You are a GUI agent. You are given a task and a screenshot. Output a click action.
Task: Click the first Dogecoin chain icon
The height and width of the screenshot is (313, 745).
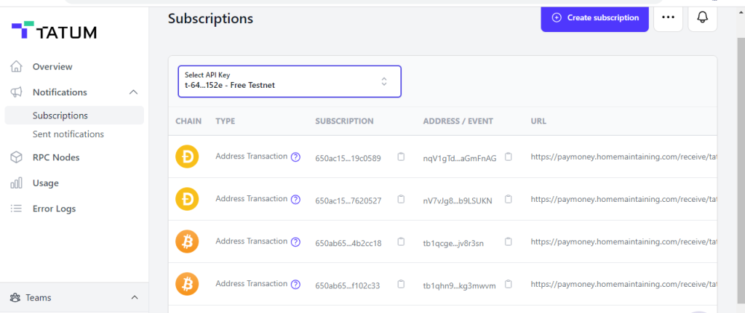188,157
